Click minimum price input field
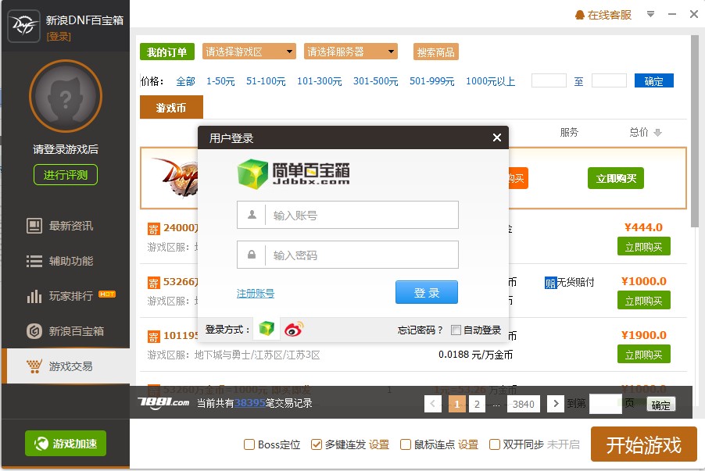This screenshot has height=471, width=705. click(549, 81)
